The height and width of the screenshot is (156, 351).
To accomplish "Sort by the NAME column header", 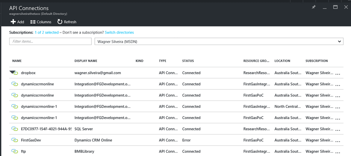I will point(17,61).
